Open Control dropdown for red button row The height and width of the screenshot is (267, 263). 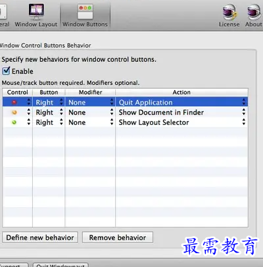[x=29, y=102]
